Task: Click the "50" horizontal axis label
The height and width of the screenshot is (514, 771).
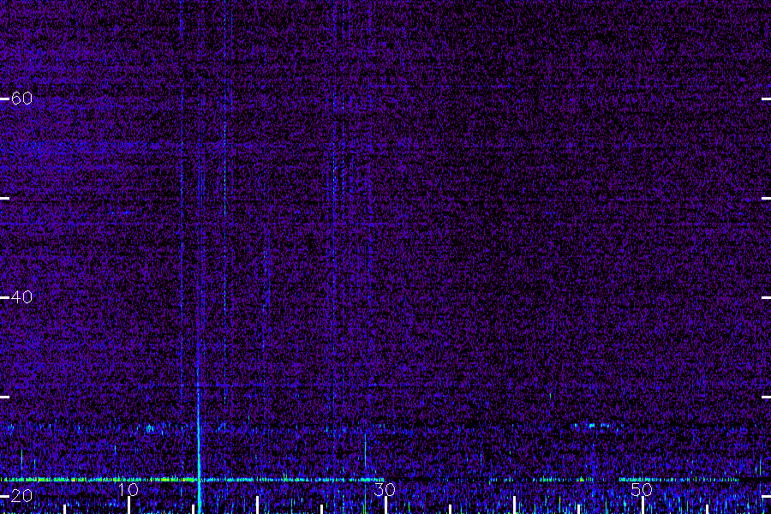Action: coord(642,490)
